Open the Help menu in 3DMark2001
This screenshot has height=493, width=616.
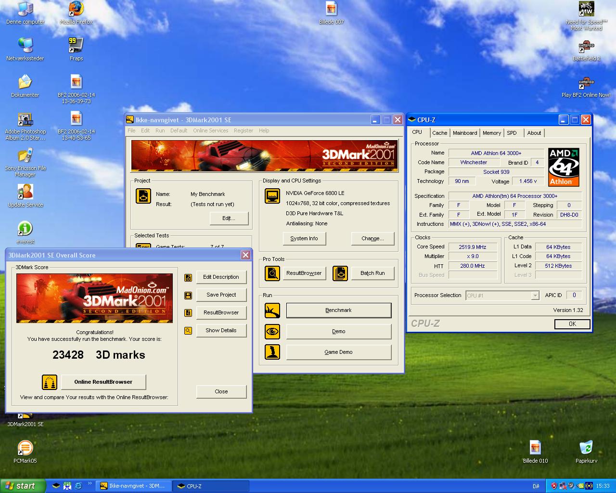(264, 130)
